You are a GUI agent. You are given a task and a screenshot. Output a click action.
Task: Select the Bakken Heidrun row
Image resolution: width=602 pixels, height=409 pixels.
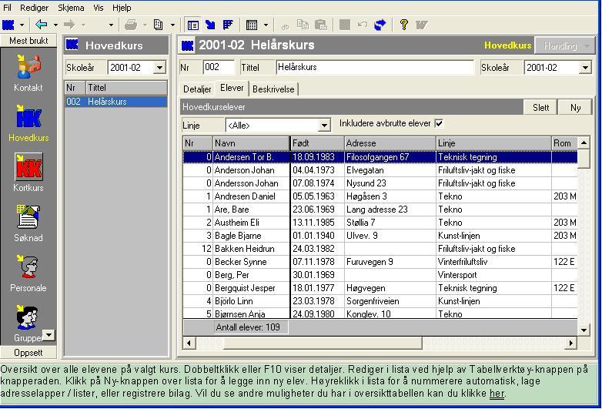click(x=380, y=249)
